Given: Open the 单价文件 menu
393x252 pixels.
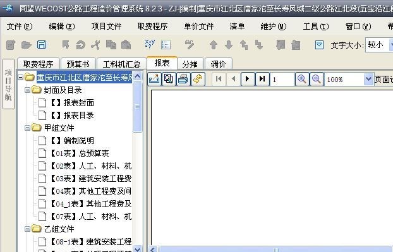Looking at the screenshot, I should 199,27.
